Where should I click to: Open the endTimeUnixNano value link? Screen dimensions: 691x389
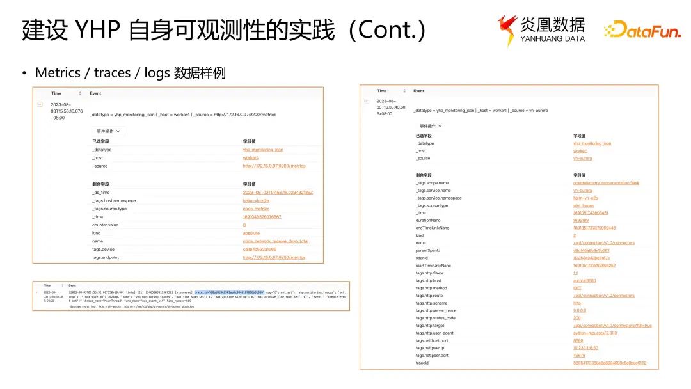[x=594, y=228]
